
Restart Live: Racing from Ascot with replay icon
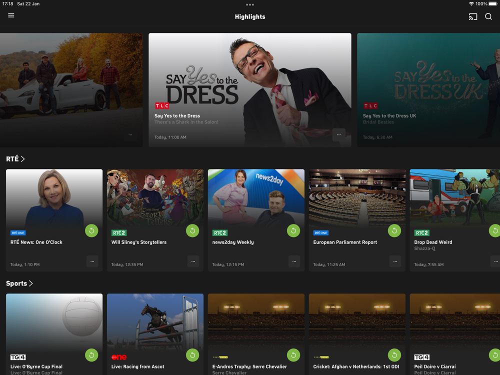[x=192, y=355]
